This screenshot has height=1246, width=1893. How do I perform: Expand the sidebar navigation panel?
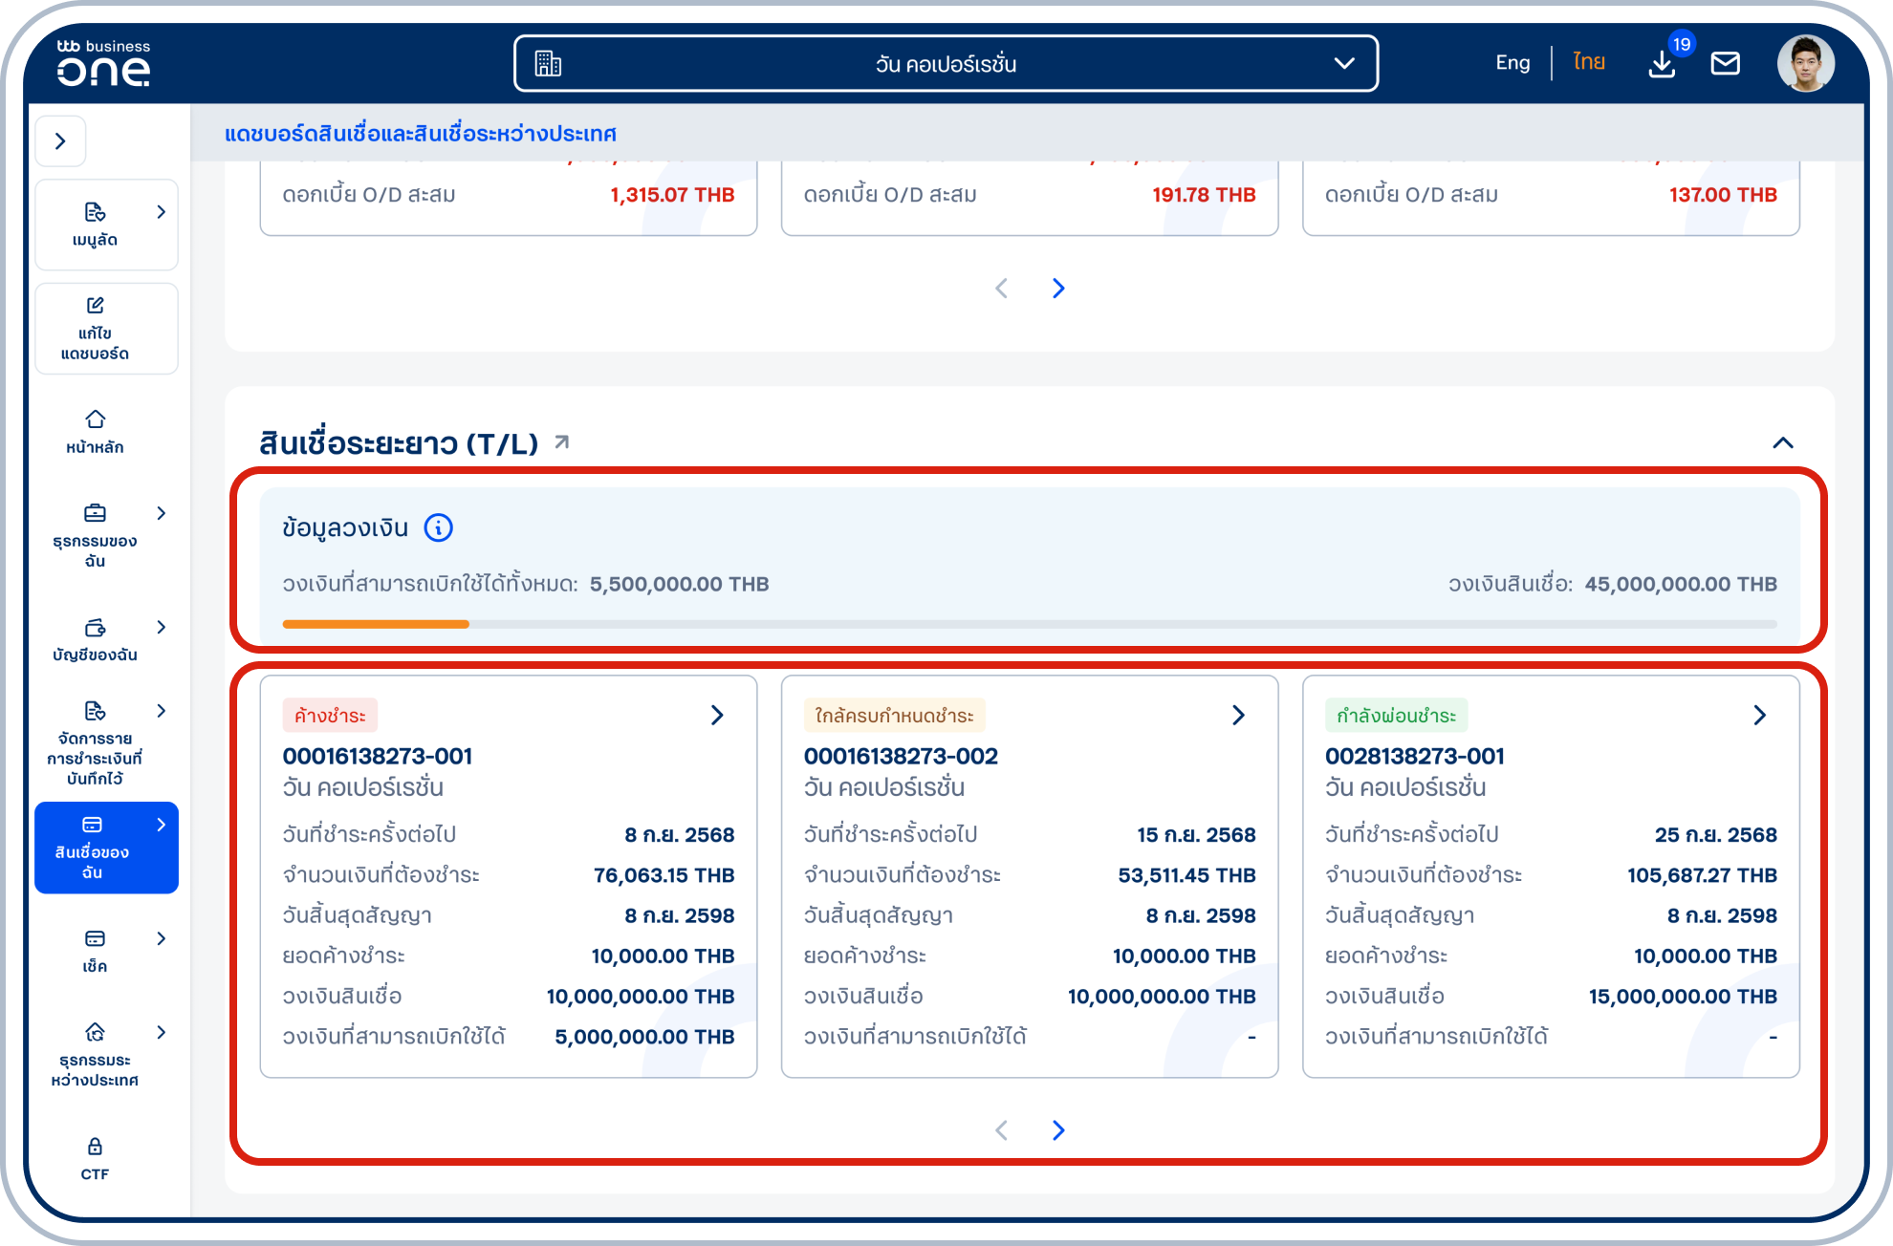[60, 141]
